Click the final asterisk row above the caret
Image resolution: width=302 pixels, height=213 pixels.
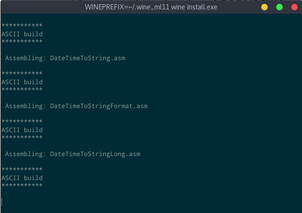pos(22,185)
